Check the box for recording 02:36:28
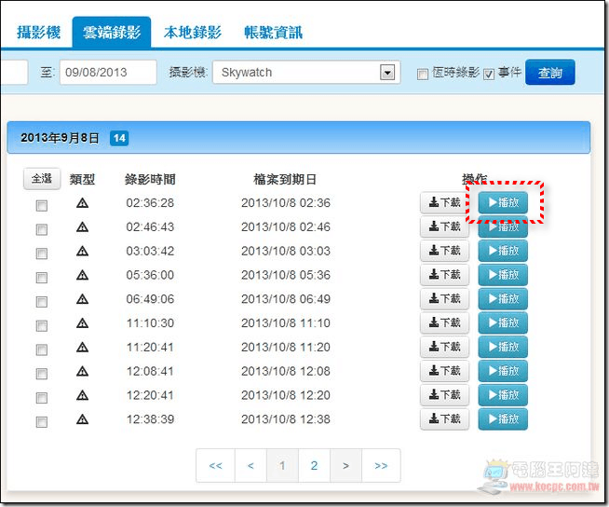This screenshot has width=609, height=507. (x=42, y=205)
